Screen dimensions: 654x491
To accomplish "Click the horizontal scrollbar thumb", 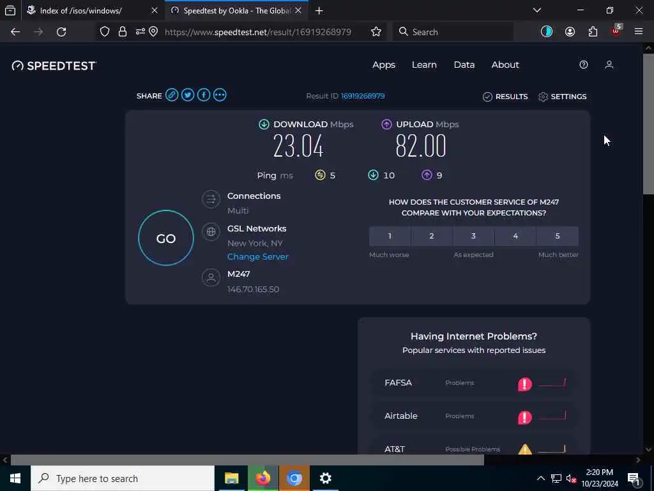I will [x=247, y=460].
